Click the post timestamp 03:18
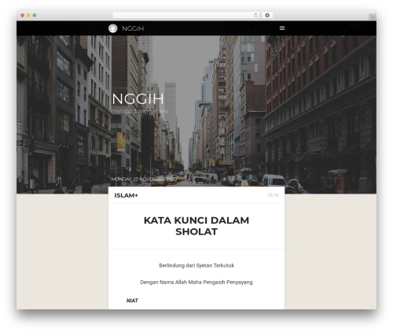This screenshot has height=333, width=393. pyautogui.click(x=273, y=195)
